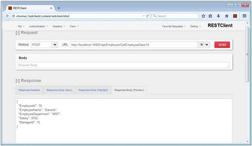Image resolution: width=252 pixels, height=146 pixels.
Task: Click the "EmployeeName": "Ganesh" line
Action: coord(38,110)
